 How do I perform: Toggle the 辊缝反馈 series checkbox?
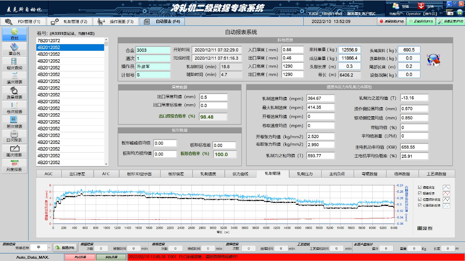[x=420, y=194]
